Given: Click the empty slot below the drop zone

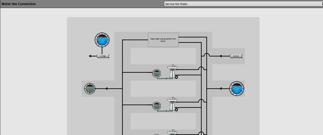Looking at the screenshot, I should click(x=163, y=56).
